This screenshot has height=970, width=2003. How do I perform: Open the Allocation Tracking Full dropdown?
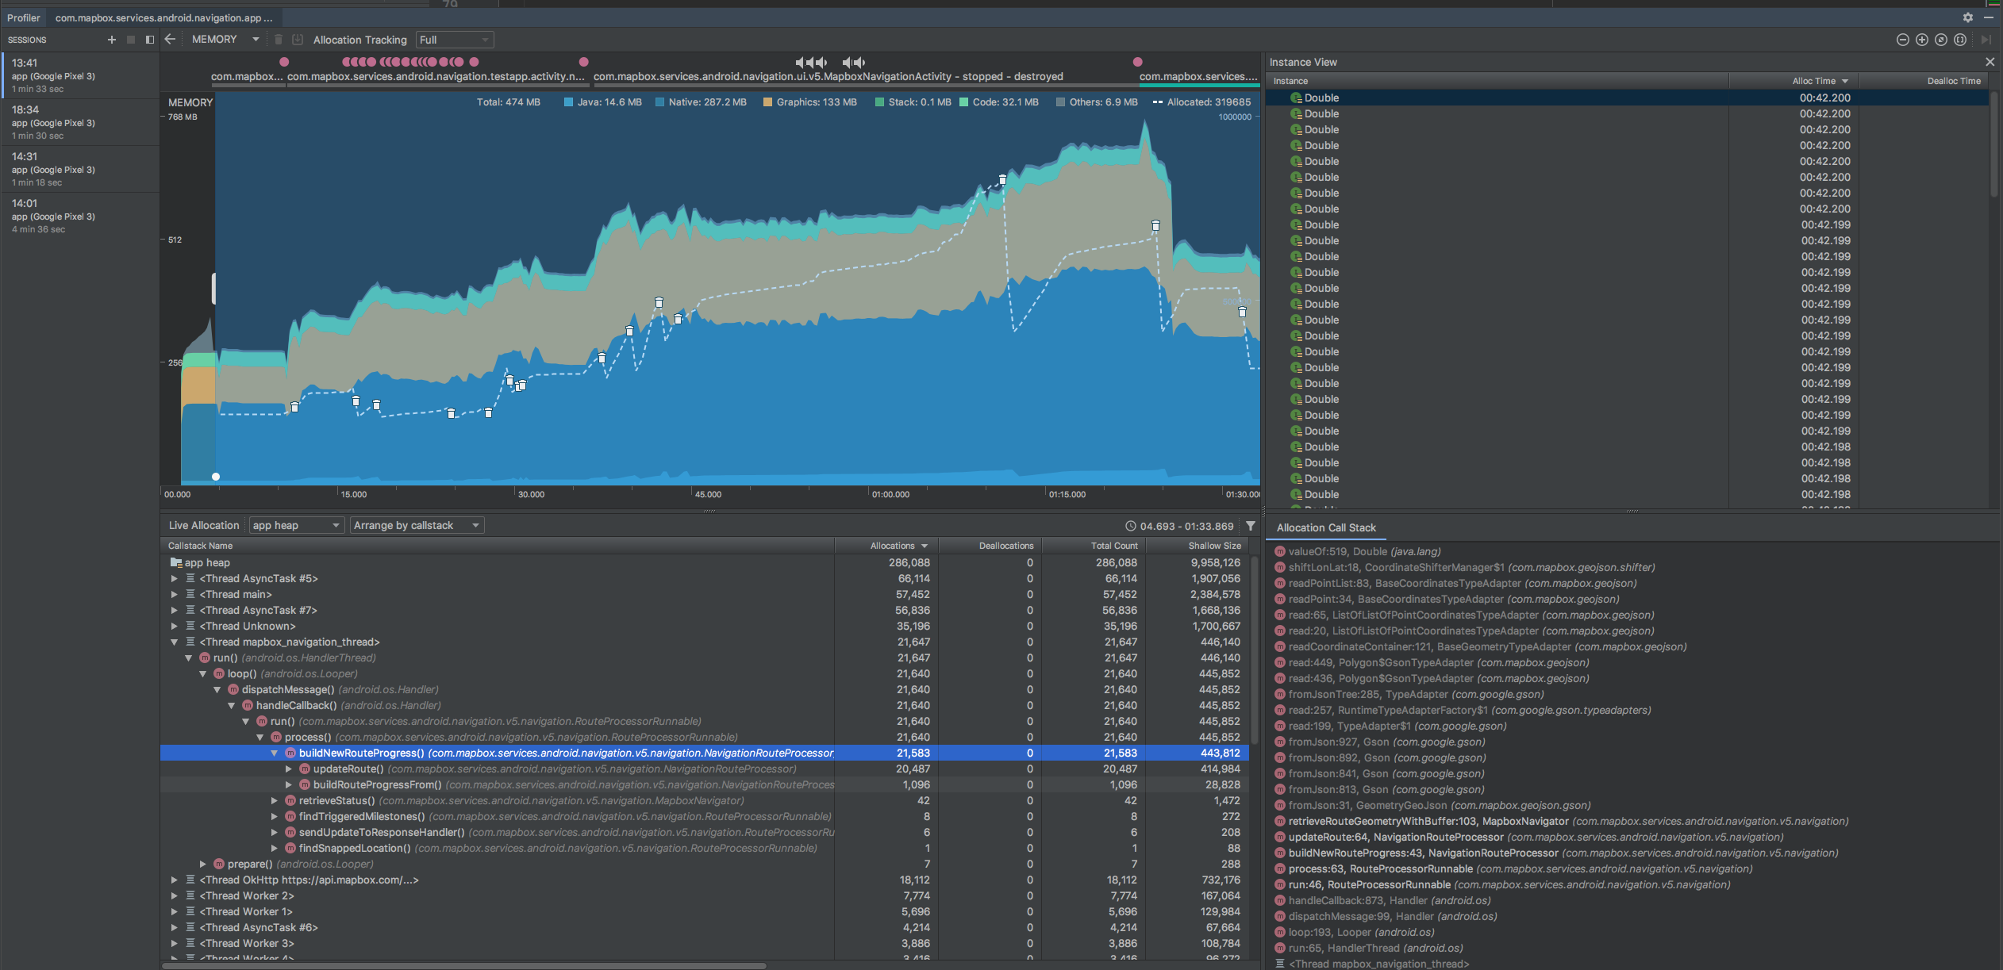455,40
